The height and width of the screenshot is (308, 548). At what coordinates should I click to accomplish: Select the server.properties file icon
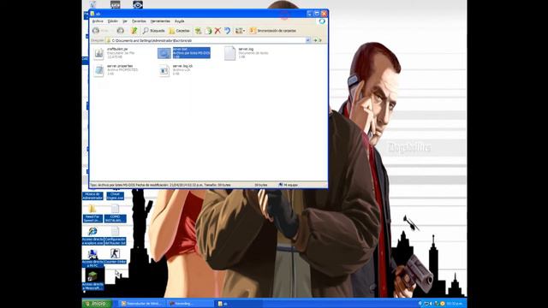pyautogui.click(x=99, y=70)
